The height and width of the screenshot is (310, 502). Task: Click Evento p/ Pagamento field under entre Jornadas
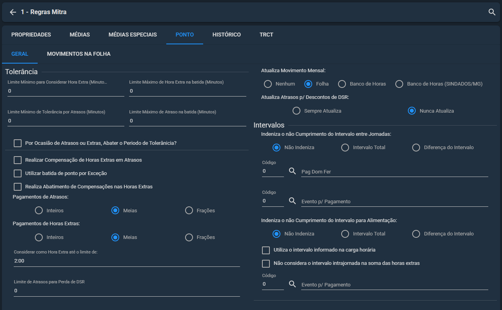pyautogui.click(x=395, y=202)
